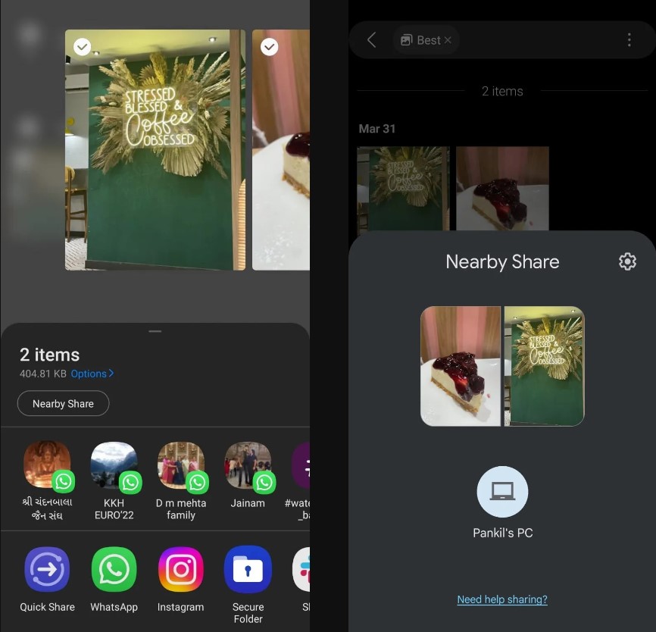Share via the WhatsApp app icon

click(x=114, y=569)
